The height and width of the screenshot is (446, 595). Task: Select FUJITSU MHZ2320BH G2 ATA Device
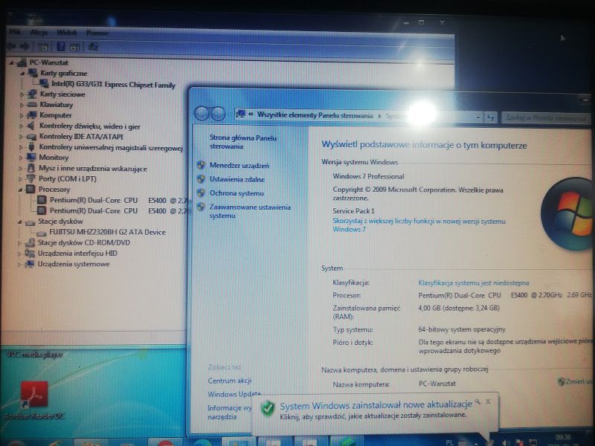tap(107, 232)
